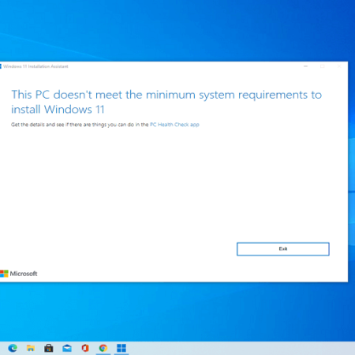Screen dimensions: 355x355
Task: Open the Mail app taskbar icon
Action: point(67,348)
